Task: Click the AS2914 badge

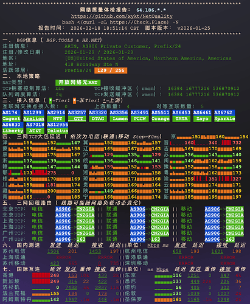Action: (56, 112)
